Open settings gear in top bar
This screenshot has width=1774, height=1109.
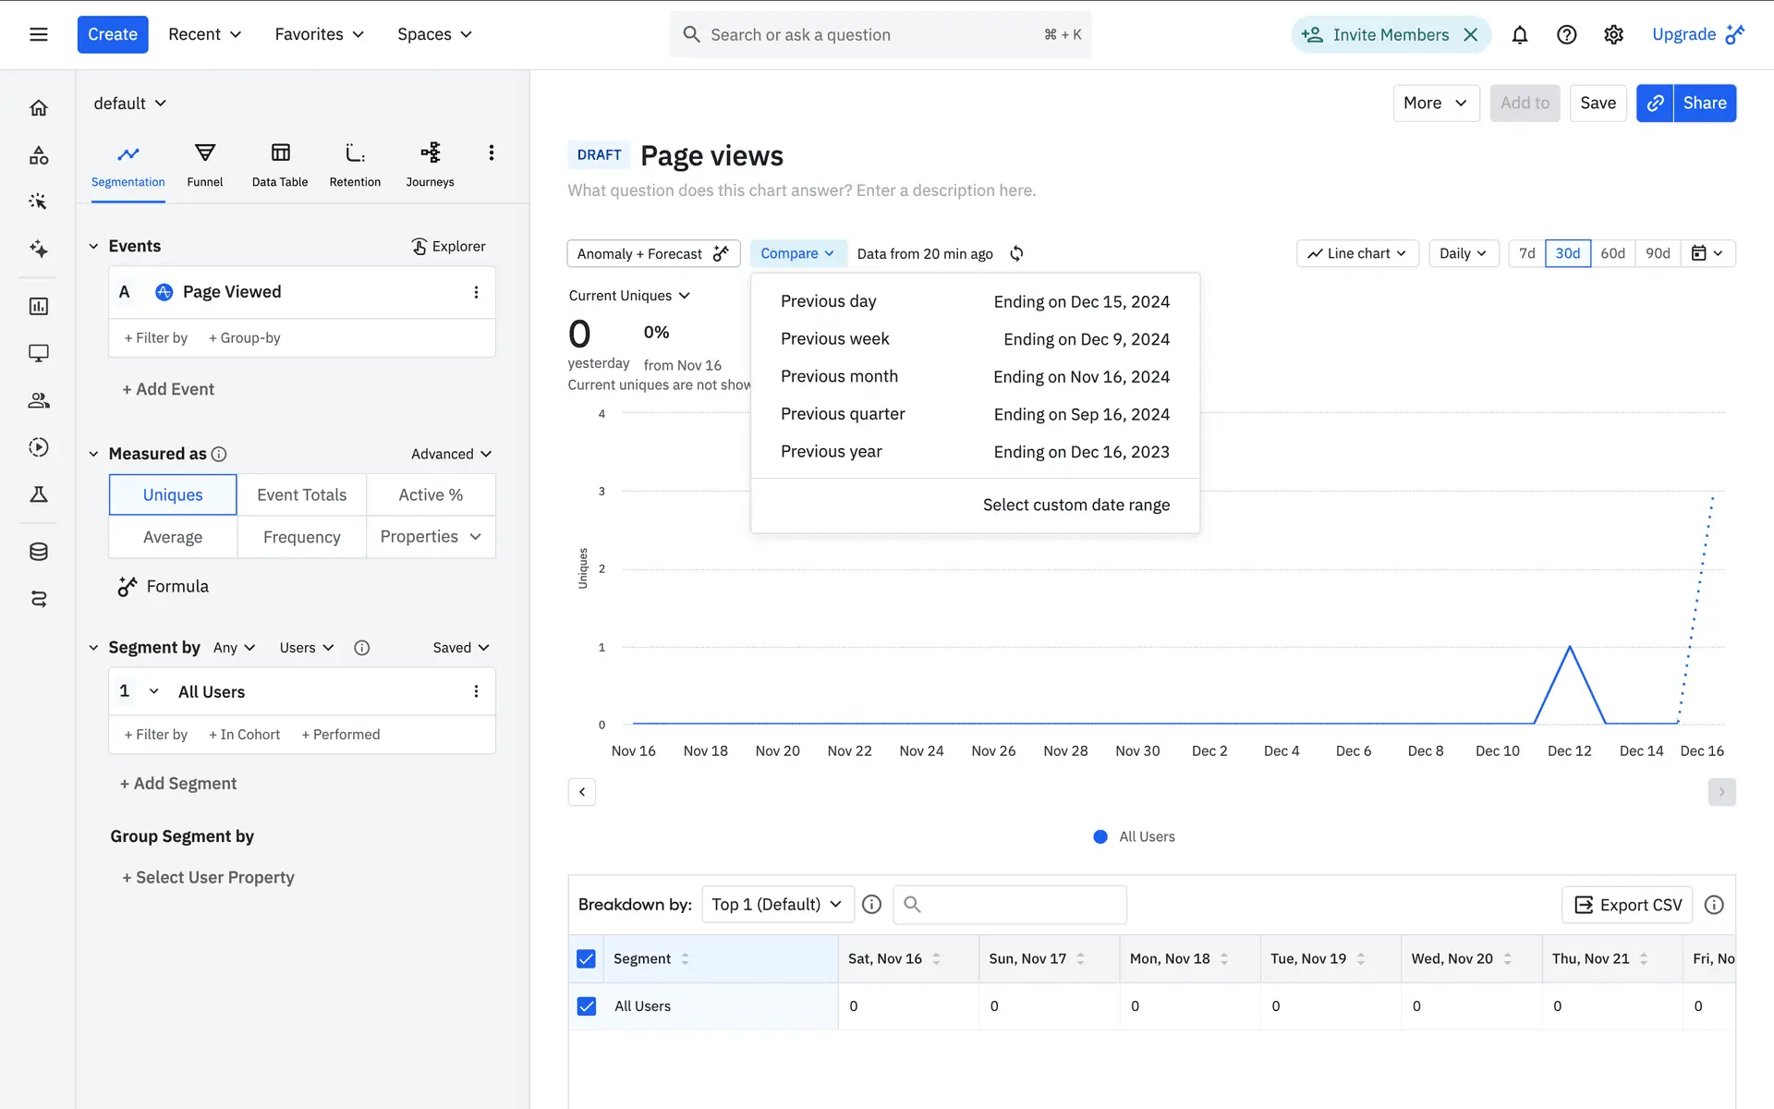pos(1613,35)
